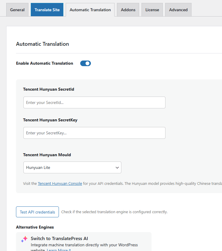Click the Tencent Hunyuan SecretId label
The height and width of the screenshot is (251, 222).
pyautogui.click(x=49, y=89)
